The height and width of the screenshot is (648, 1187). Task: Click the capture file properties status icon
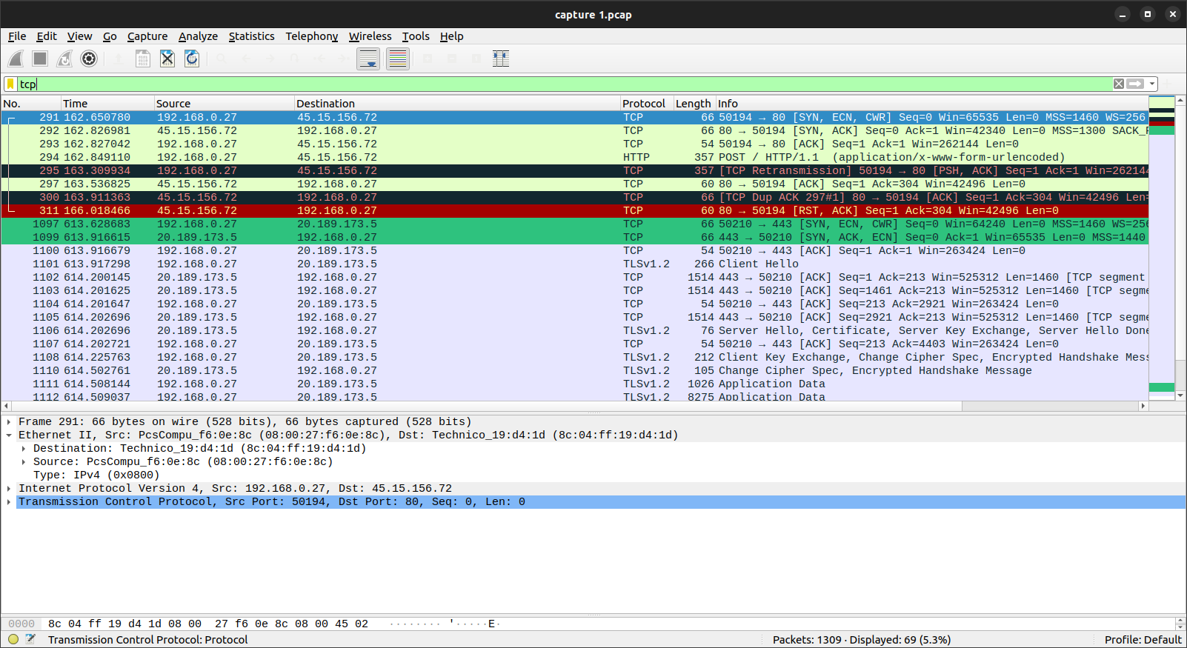30,639
